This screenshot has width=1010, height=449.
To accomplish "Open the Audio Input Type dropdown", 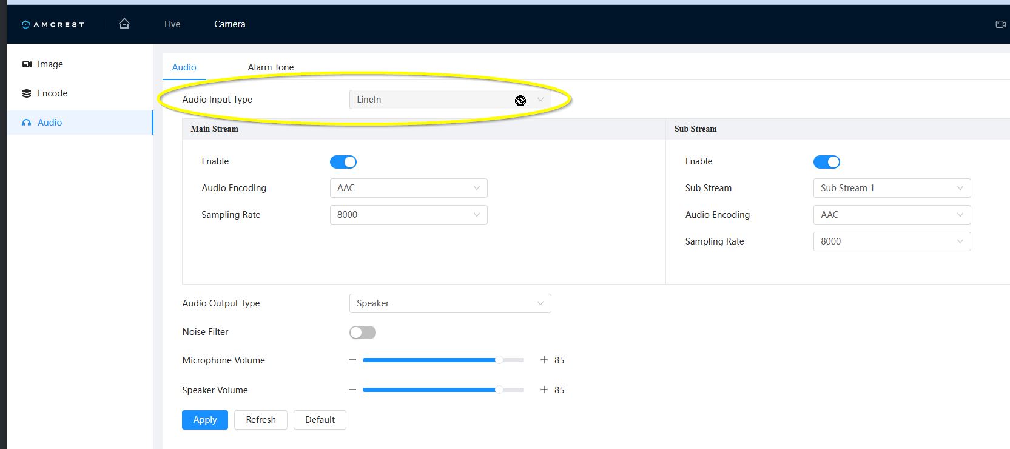I will coord(450,100).
